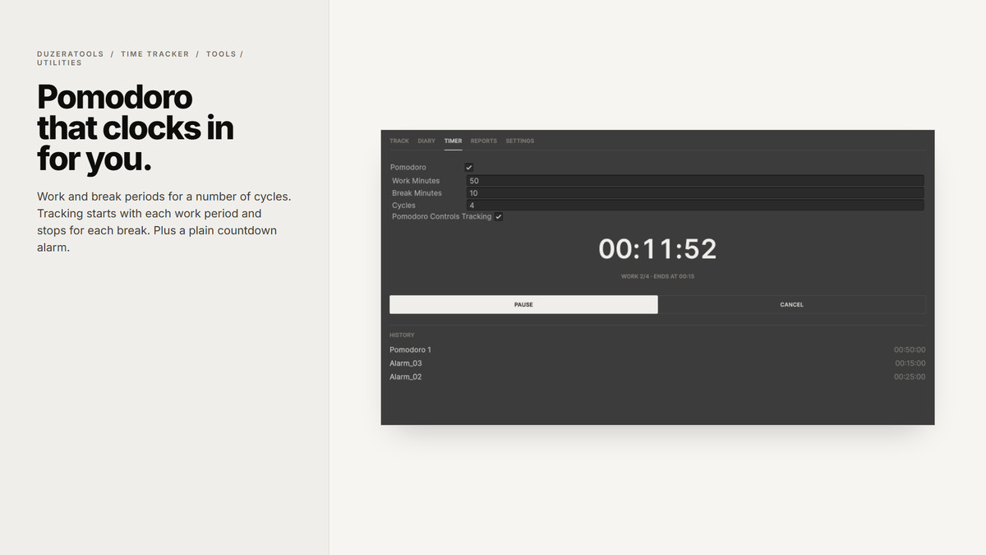Open the DIARY tab

[x=426, y=141]
